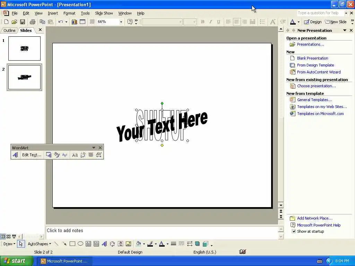Image resolution: width=355 pixels, height=266 pixels.
Task: Switch to Normal View at bottom left
Action: pyautogui.click(x=3, y=237)
